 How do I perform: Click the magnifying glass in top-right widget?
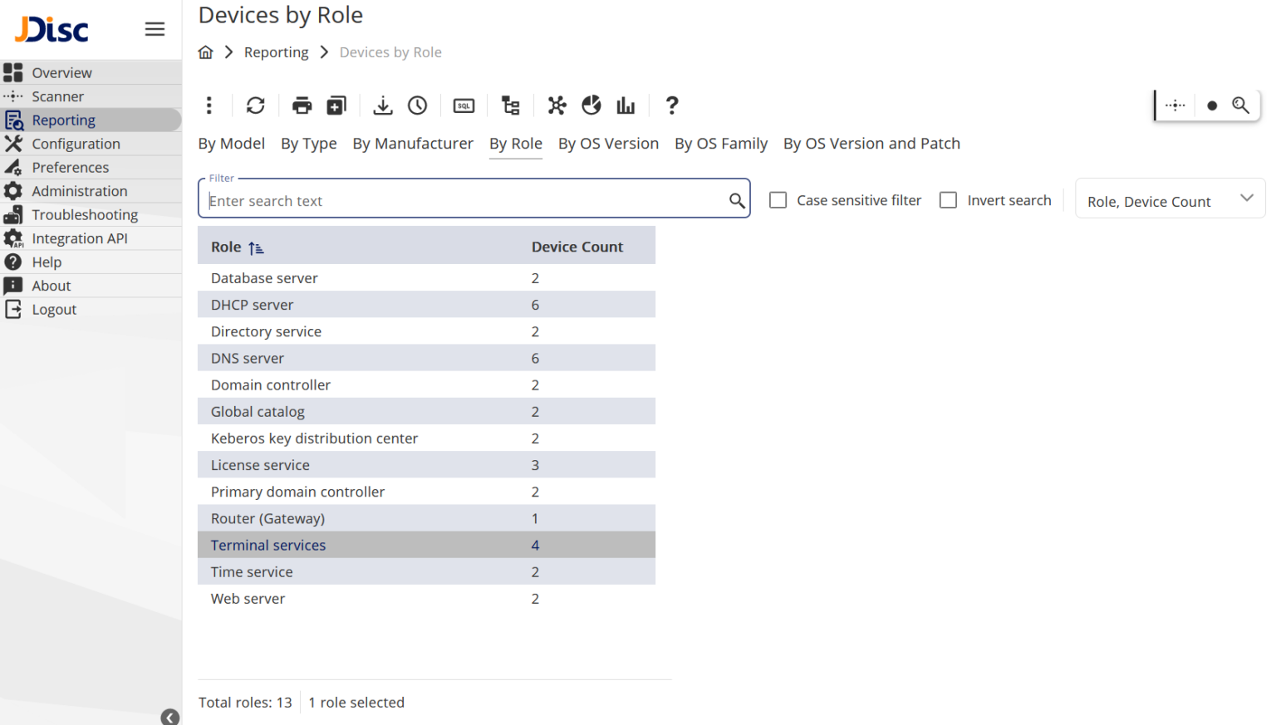(1240, 105)
